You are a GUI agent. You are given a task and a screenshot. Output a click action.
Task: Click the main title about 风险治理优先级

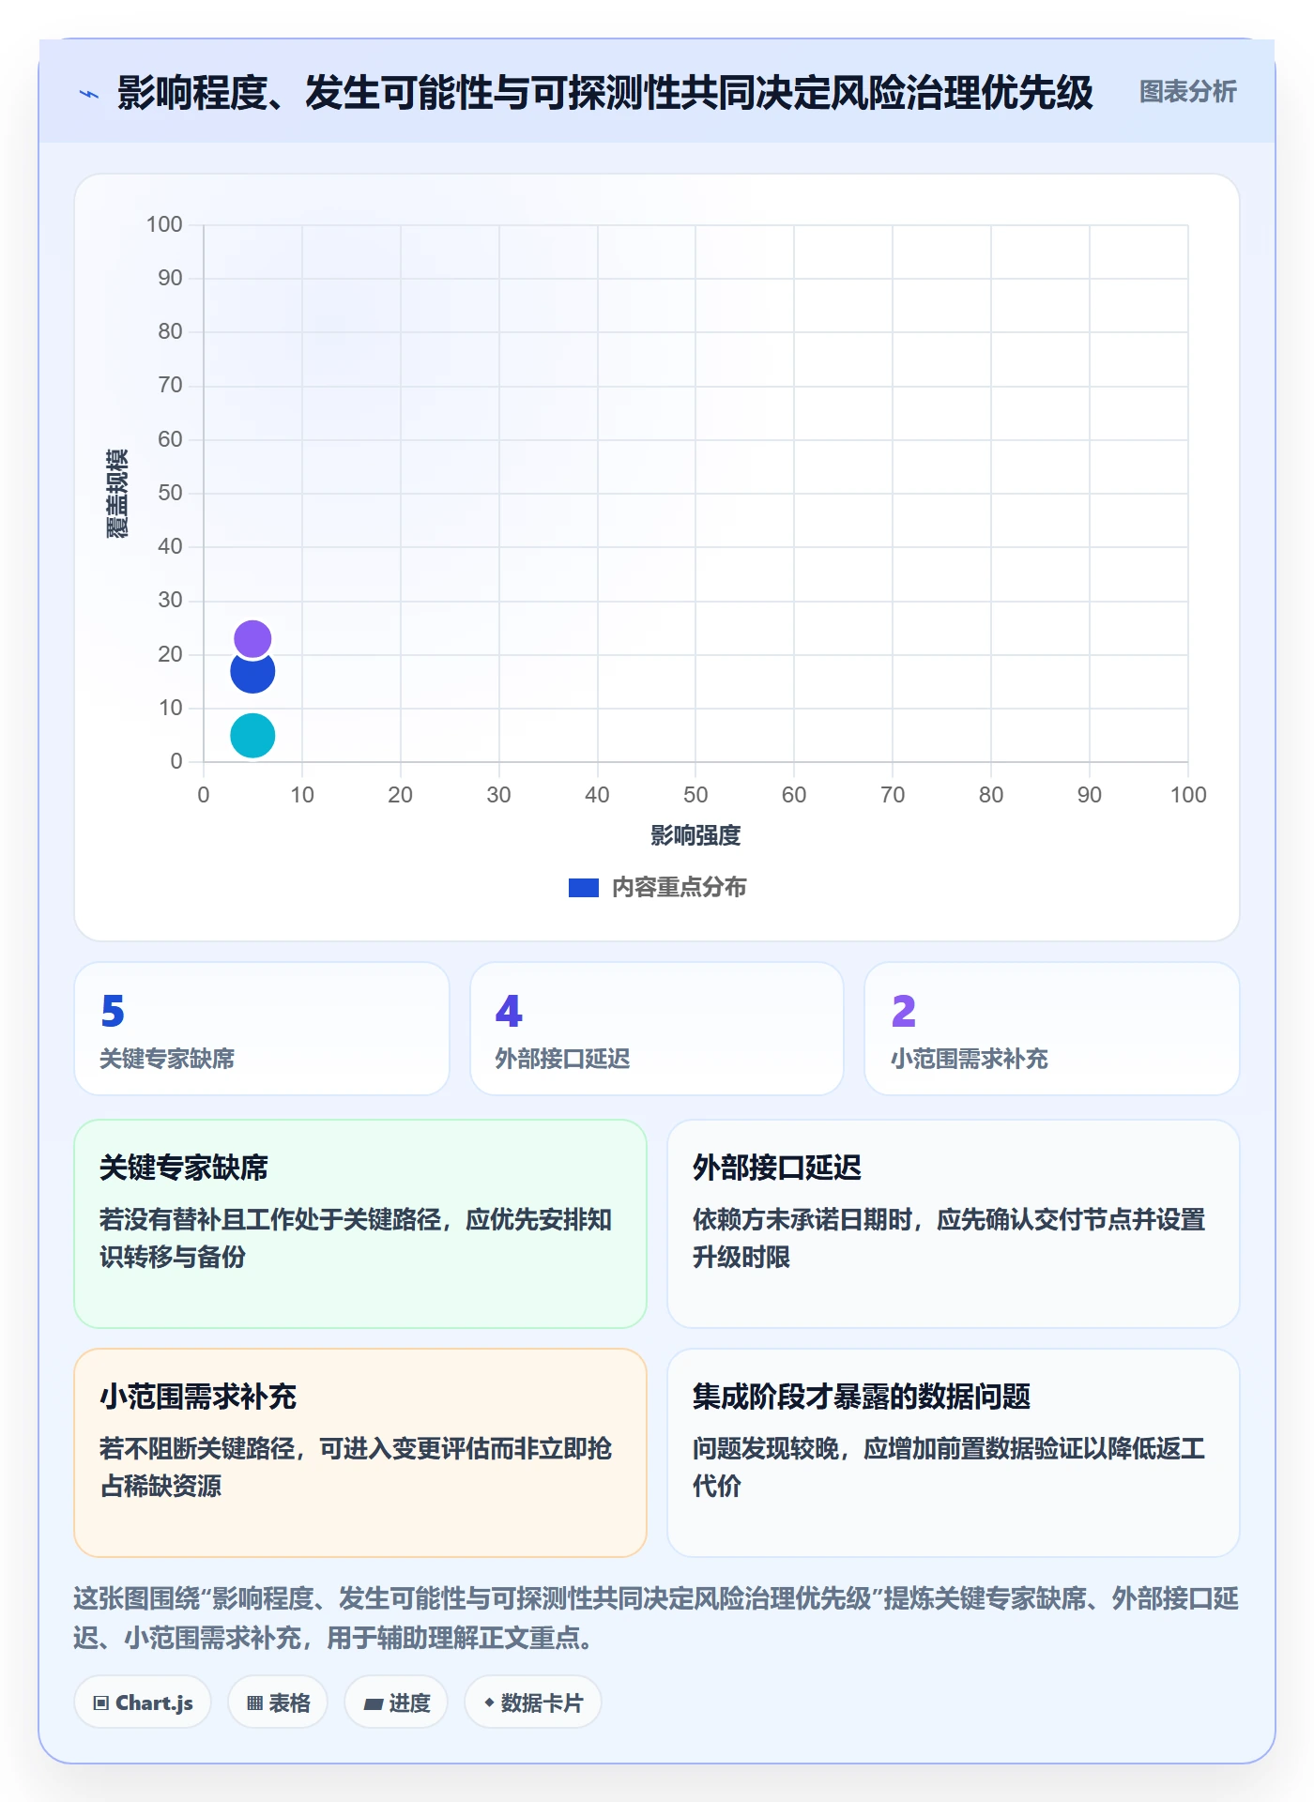(x=605, y=93)
